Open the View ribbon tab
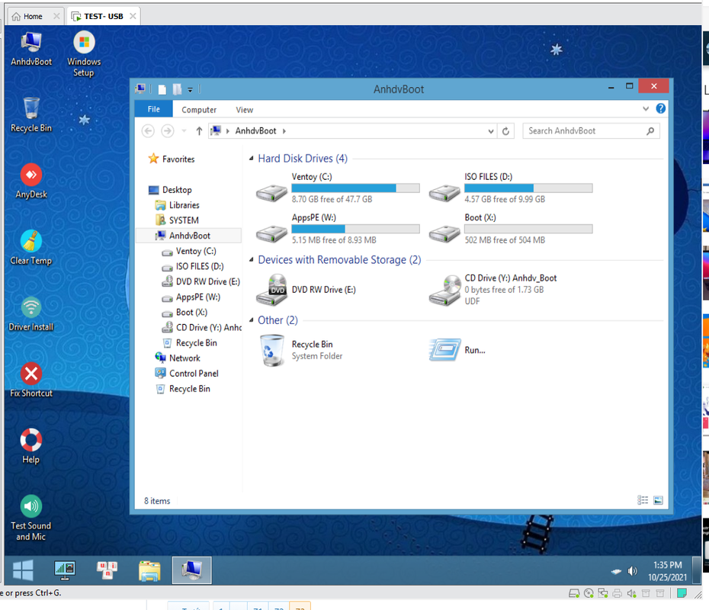This screenshot has height=610, width=709. tap(244, 110)
